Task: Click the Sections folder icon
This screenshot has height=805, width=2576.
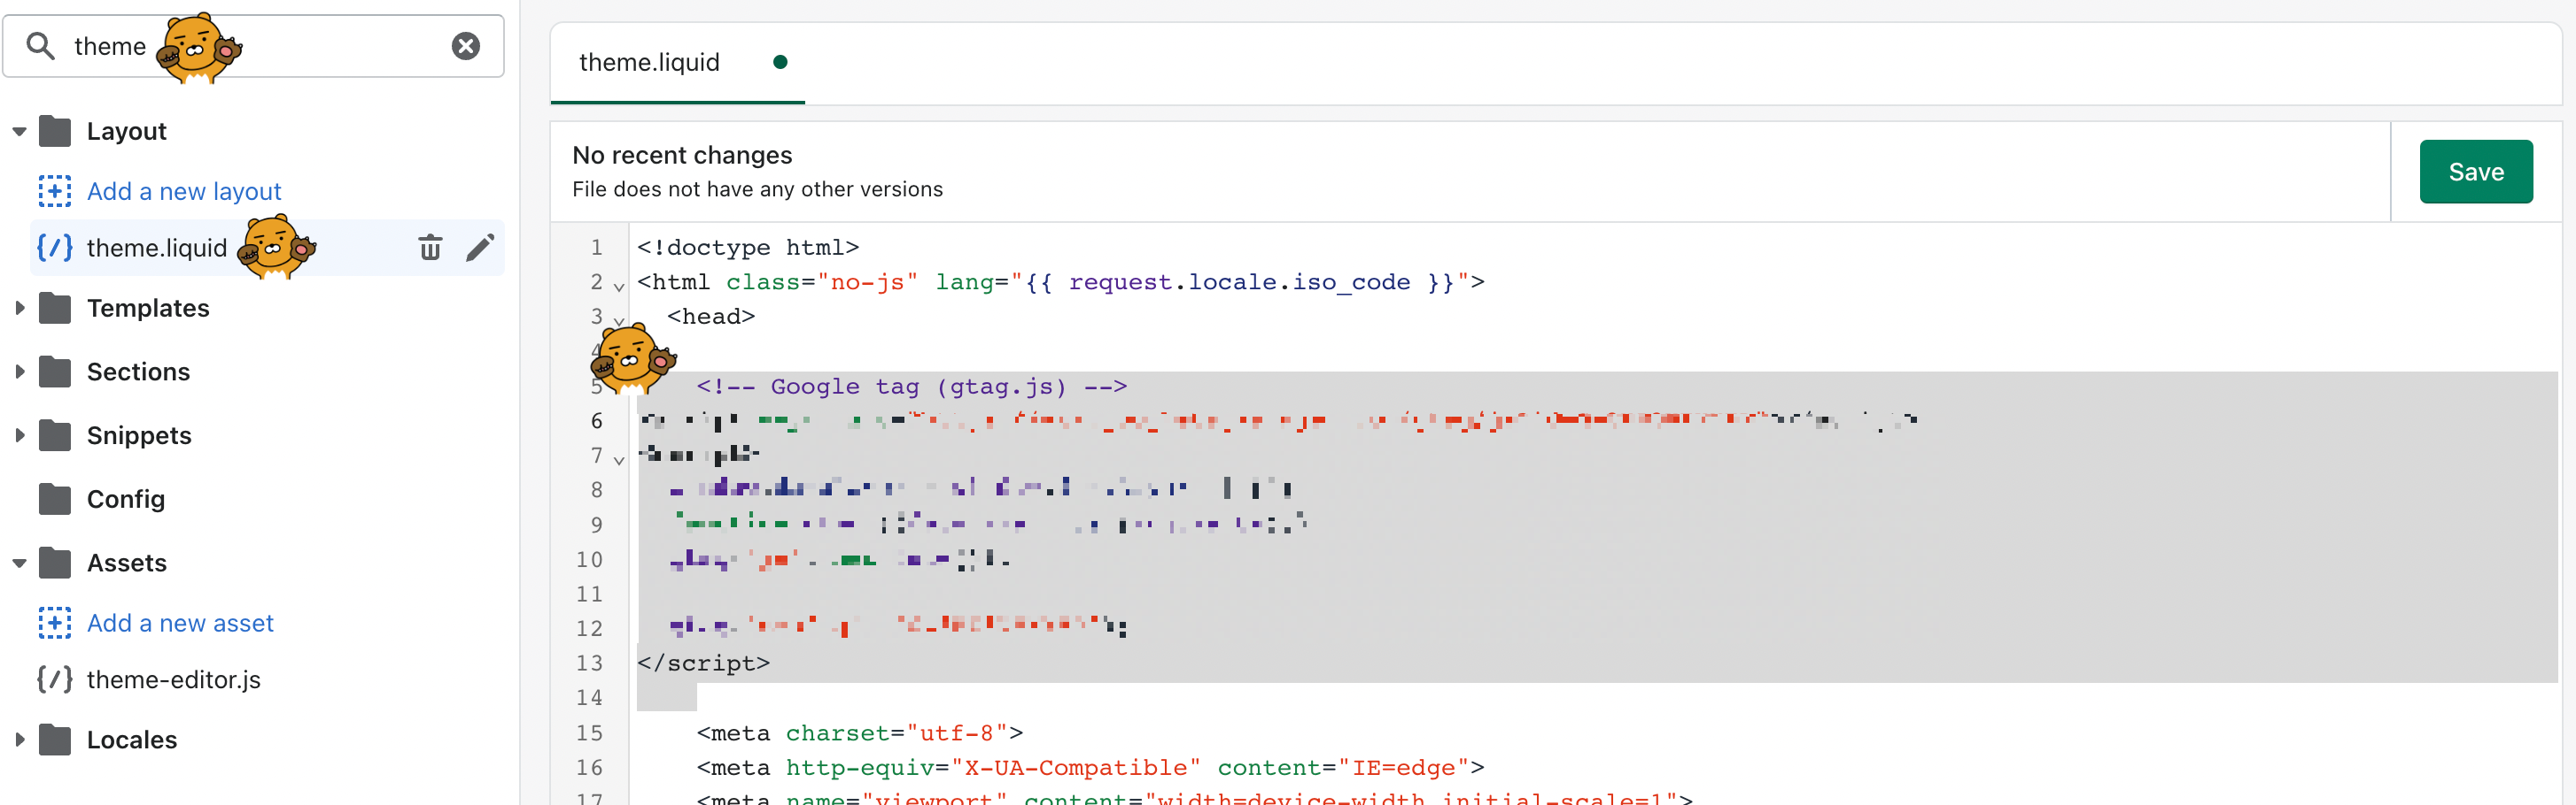Action: [55, 372]
